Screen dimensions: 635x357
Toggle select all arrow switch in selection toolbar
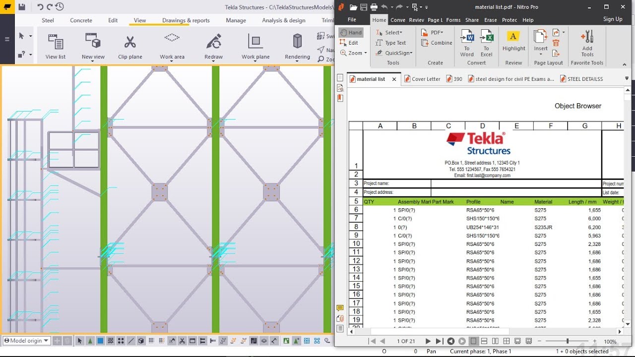pos(80,341)
